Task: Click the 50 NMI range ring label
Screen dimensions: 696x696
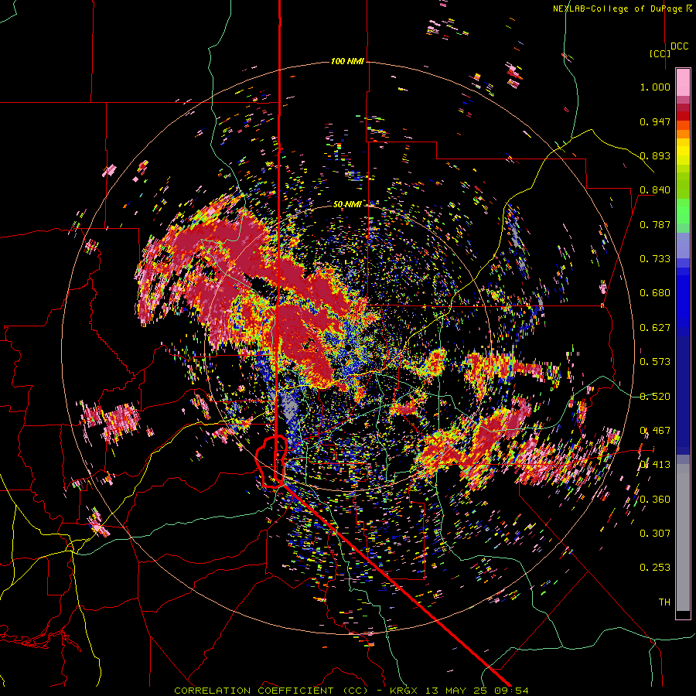Action: click(347, 204)
